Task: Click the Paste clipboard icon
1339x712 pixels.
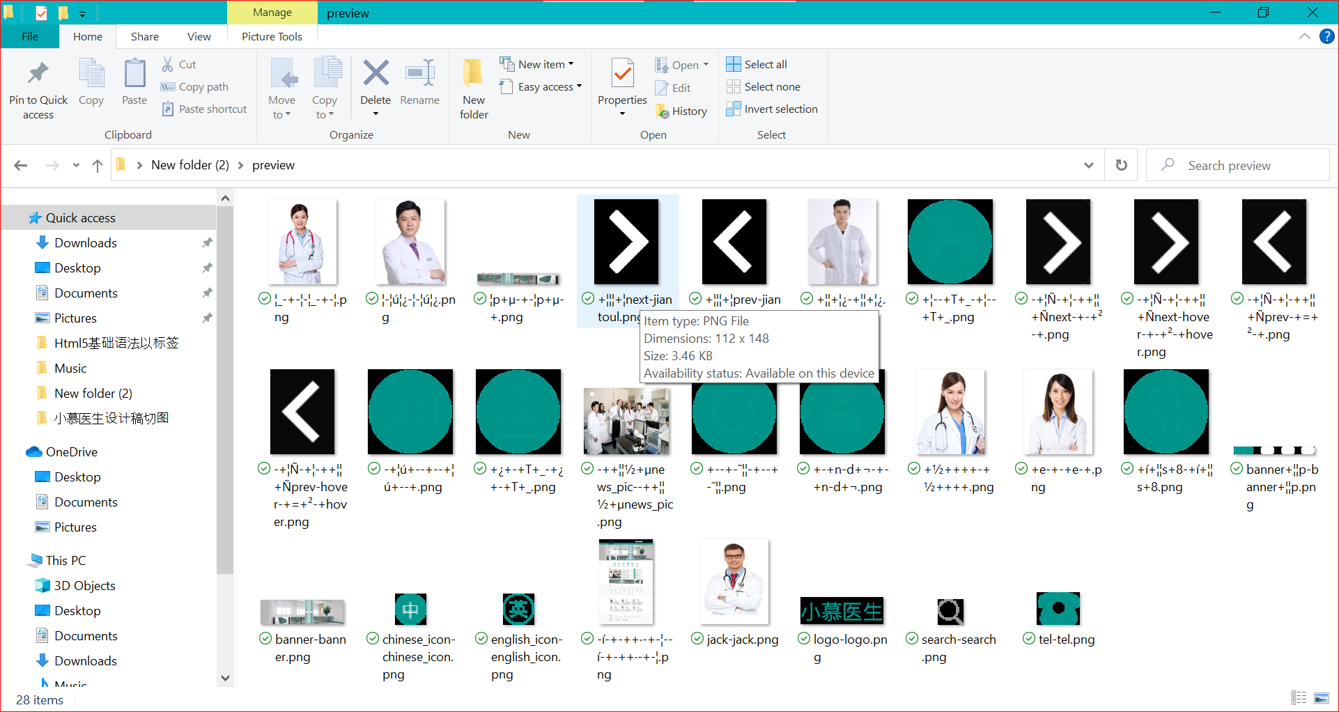Action: tap(134, 74)
